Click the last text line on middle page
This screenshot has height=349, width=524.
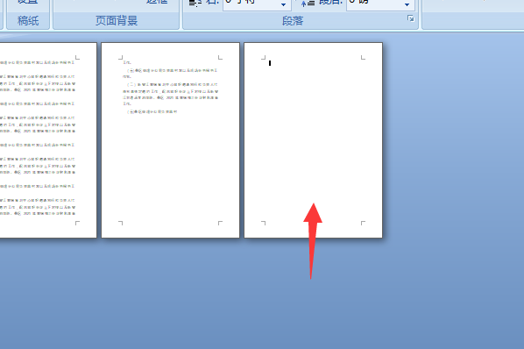pos(152,111)
